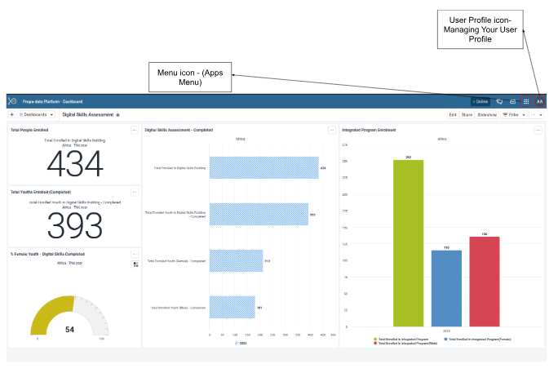558x373 pixels.
Task: Click the plus icon to add dashboard
Action: pyautogui.click(x=11, y=115)
